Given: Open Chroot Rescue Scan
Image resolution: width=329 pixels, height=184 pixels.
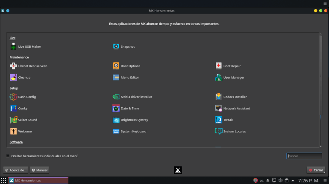Looking at the screenshot, I should (32, 66).
